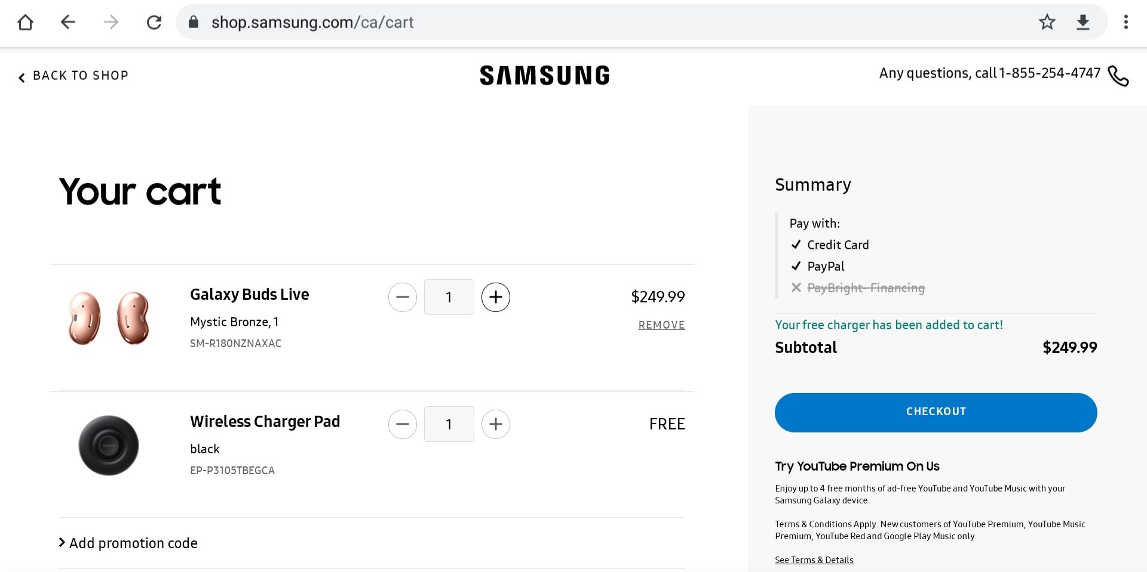The width and height of the screenshot is (1147, 572).
Task: Click the address bar URL
Action: point(312,23)
